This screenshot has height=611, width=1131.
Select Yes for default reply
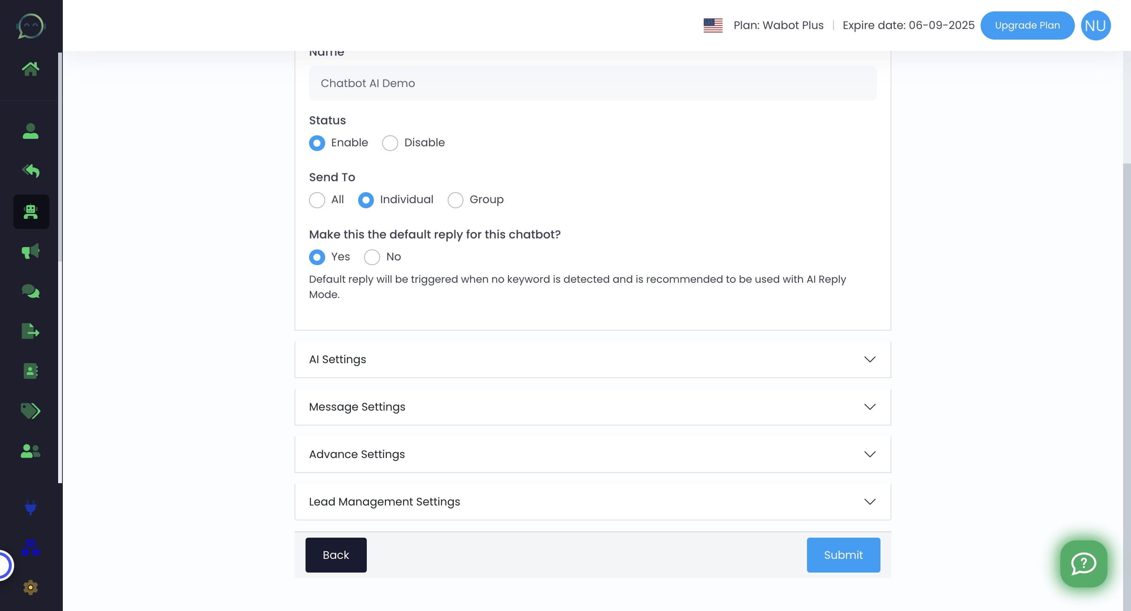tap(317, 257)
